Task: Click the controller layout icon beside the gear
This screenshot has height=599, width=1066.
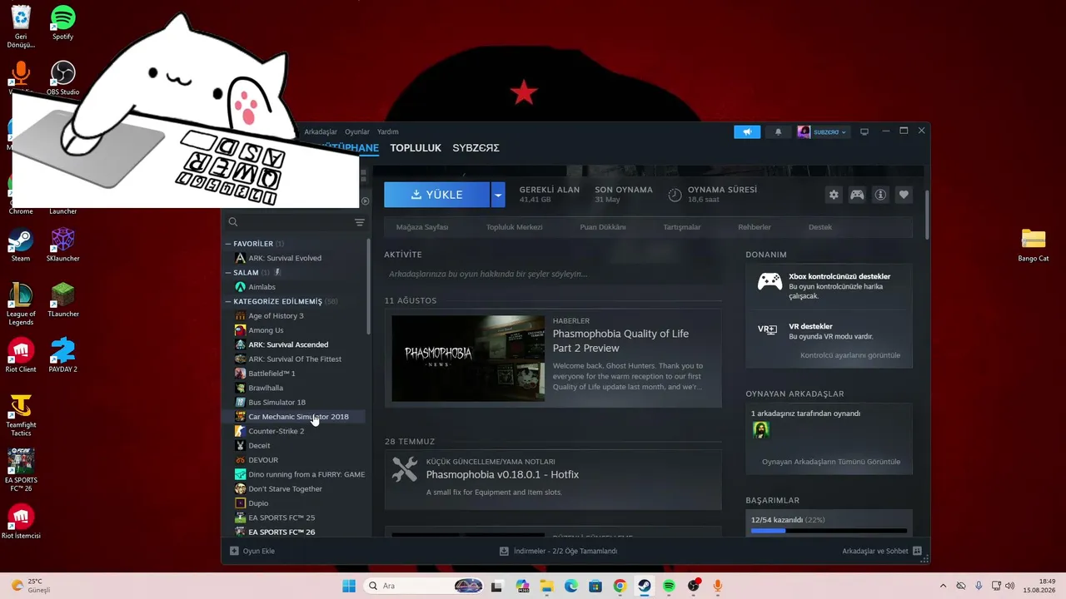Action: click(857, 195)
